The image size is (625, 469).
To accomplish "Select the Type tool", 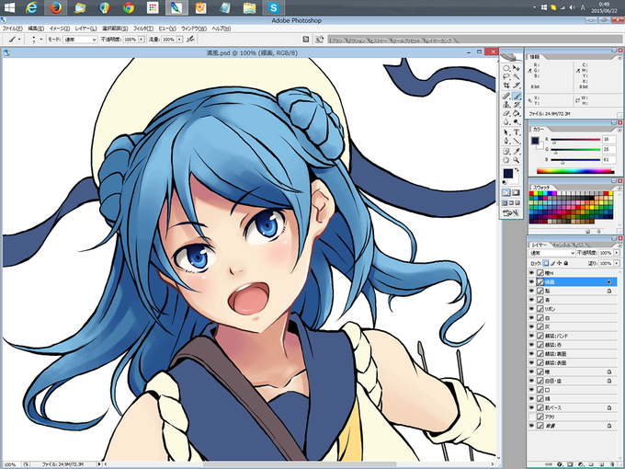I will pyautogui.click(x=517, y=132).
